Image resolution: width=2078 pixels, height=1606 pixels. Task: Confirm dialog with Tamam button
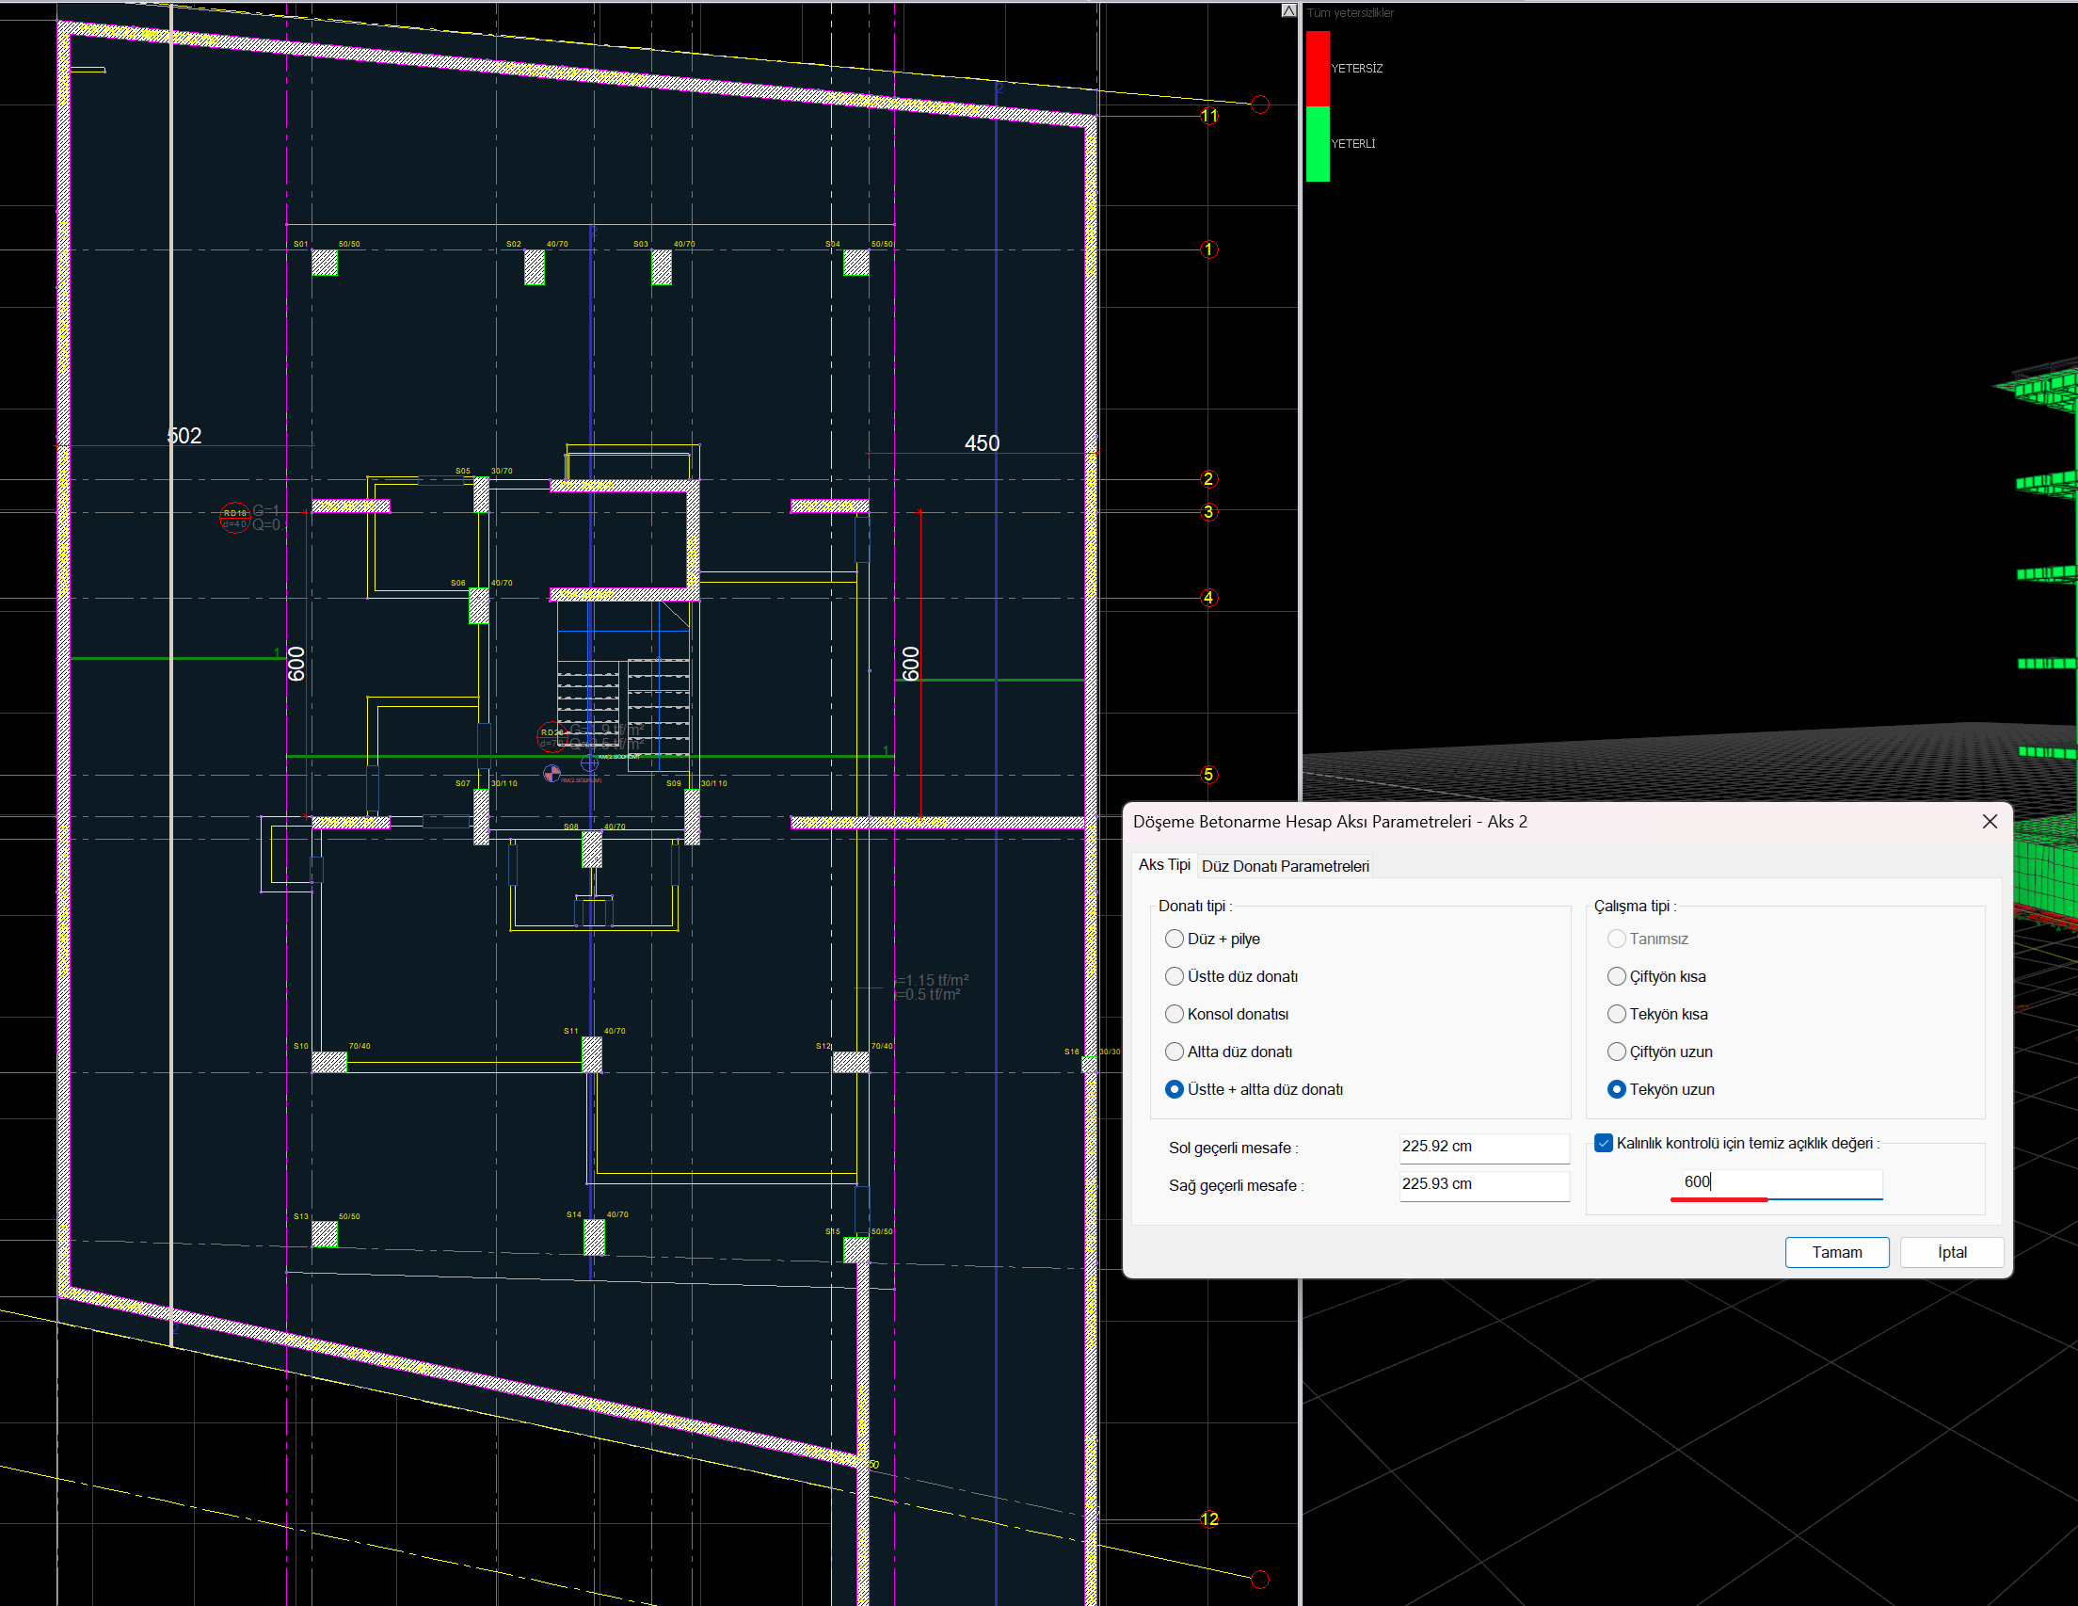coord(1836,1252)
